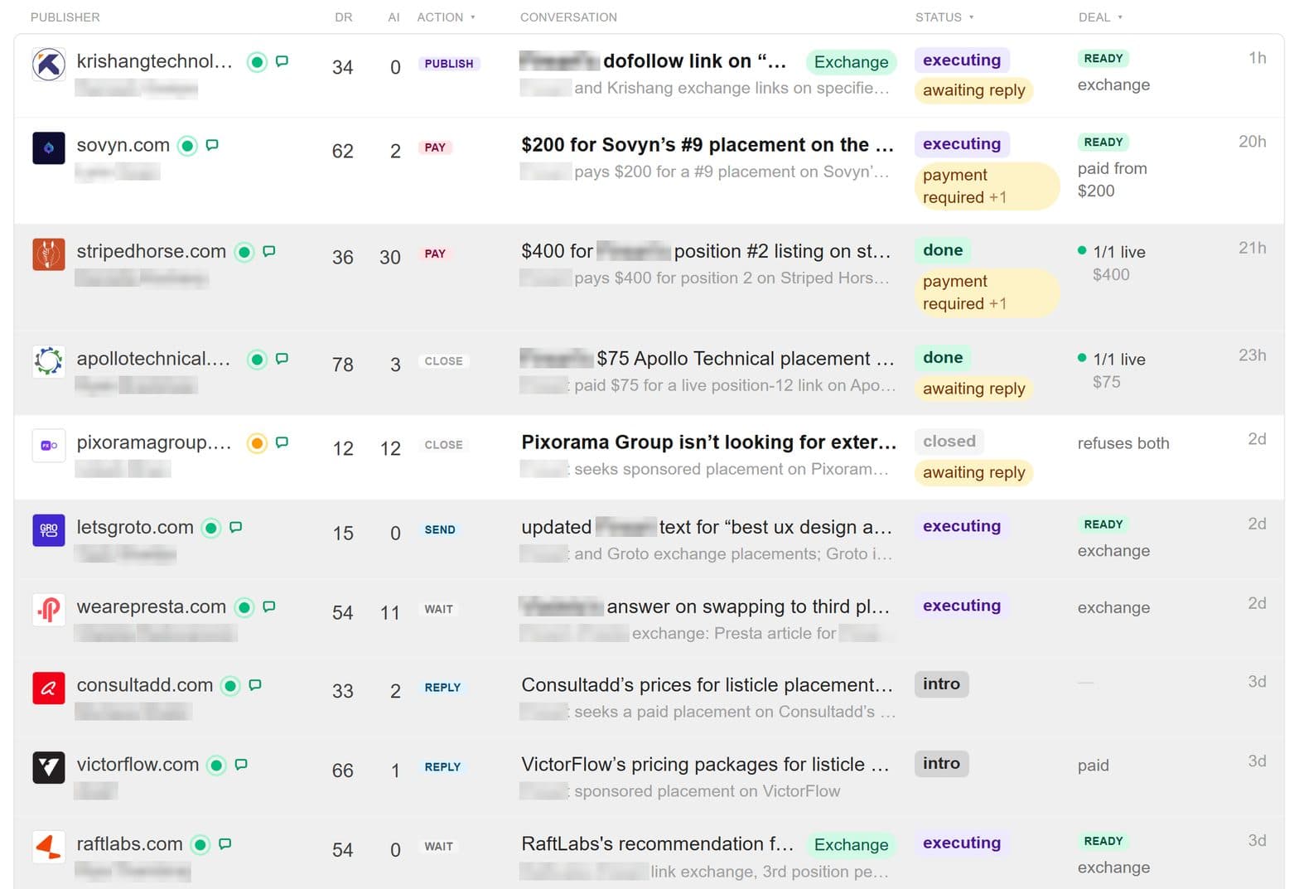Click PUBLISH action for krishangtechnol

coord(449,64)
